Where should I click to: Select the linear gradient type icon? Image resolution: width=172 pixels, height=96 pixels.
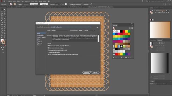[160, 43]
